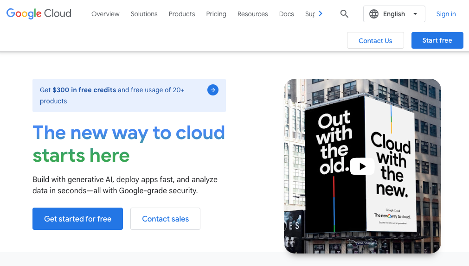Click Get started for free button
Screen dimensions: 469x266
coord(78,219)
